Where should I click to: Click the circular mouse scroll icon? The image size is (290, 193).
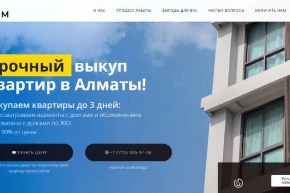coord(238,183)
